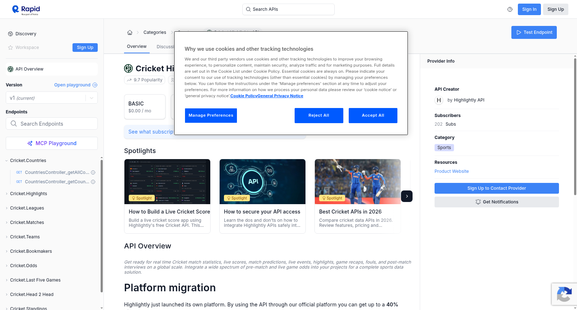Click the H avatar of Highlightly API
Screen dimensions: 577x310
click(x=439, y=100)
